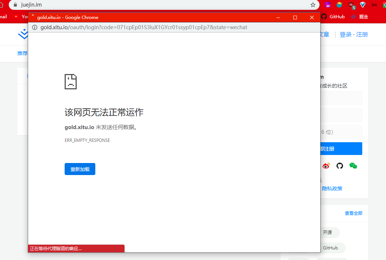The height and width of the screenshot is (260, 386).
Task: Open the YouTube bookmark in the bookmarks bar
Action: (x=21, y=17)
